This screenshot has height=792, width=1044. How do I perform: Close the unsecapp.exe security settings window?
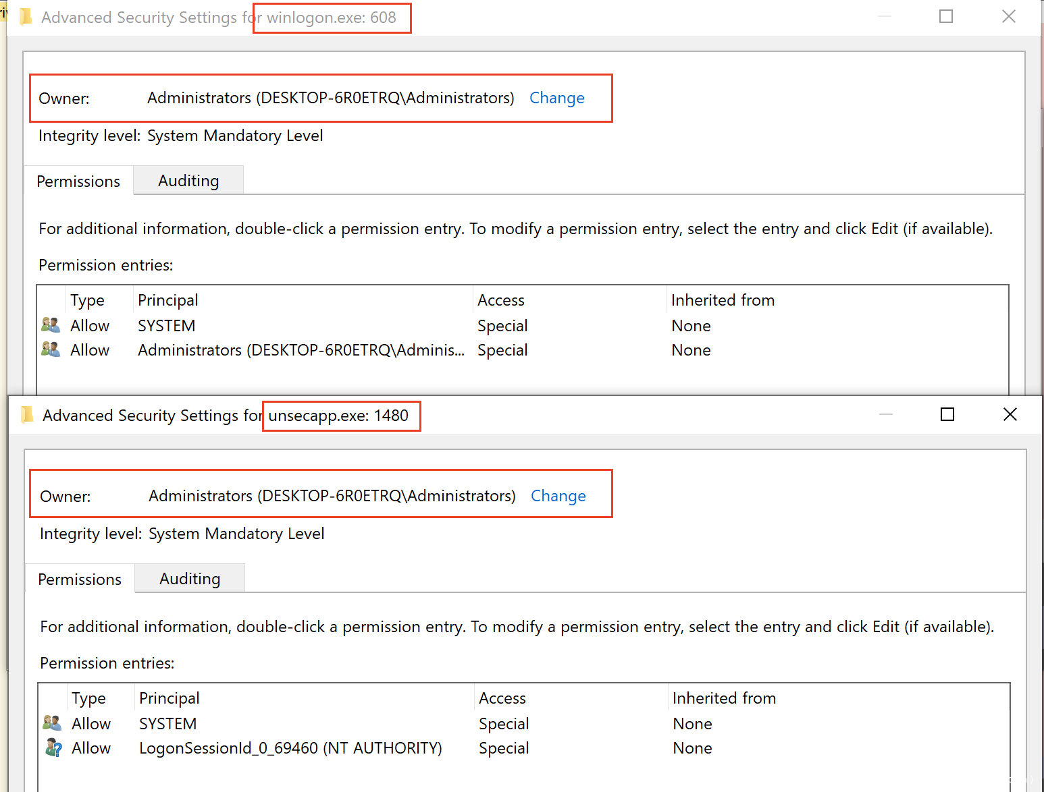click(x=1010, y=414)
